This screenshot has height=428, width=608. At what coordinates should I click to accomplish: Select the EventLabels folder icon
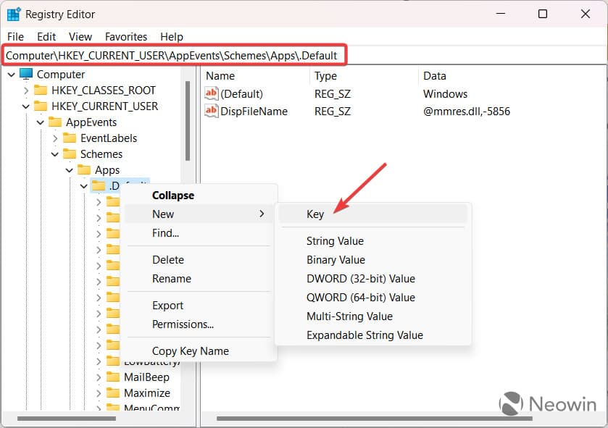point(70,138)
